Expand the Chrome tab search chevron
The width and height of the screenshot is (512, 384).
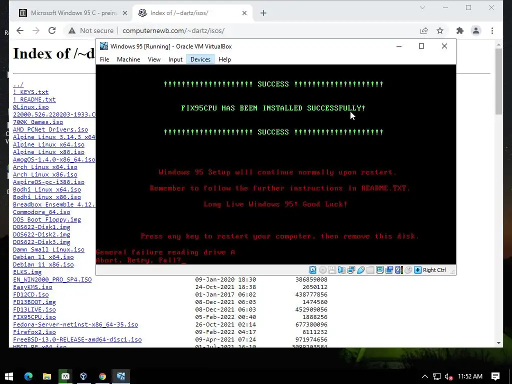pos(422,7)
